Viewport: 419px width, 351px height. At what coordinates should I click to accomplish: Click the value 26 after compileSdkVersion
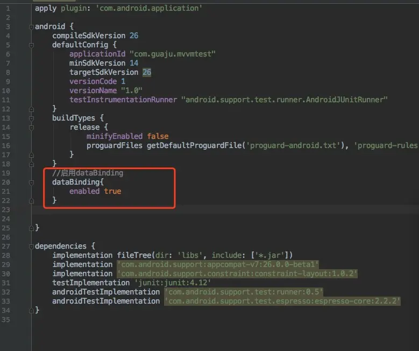[134, 36]
